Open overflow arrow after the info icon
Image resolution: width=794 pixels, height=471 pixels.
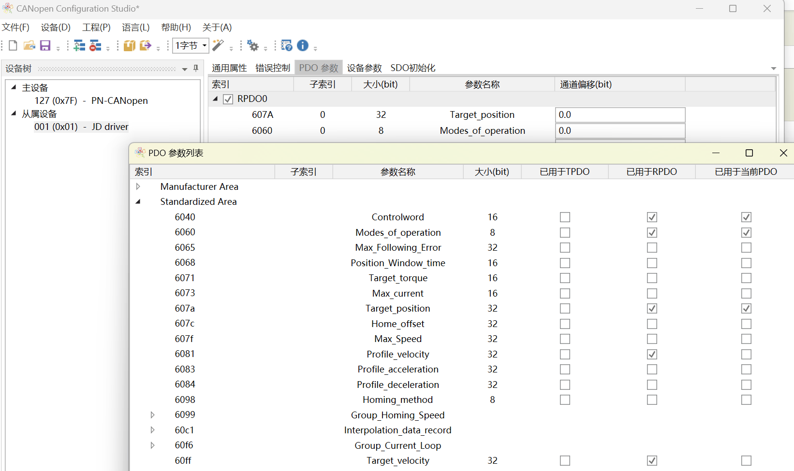click(315, 48)
